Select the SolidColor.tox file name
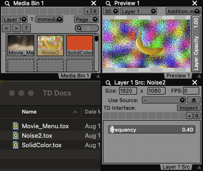The height and width of the screenshot is (171, 203). pos(42,145)
